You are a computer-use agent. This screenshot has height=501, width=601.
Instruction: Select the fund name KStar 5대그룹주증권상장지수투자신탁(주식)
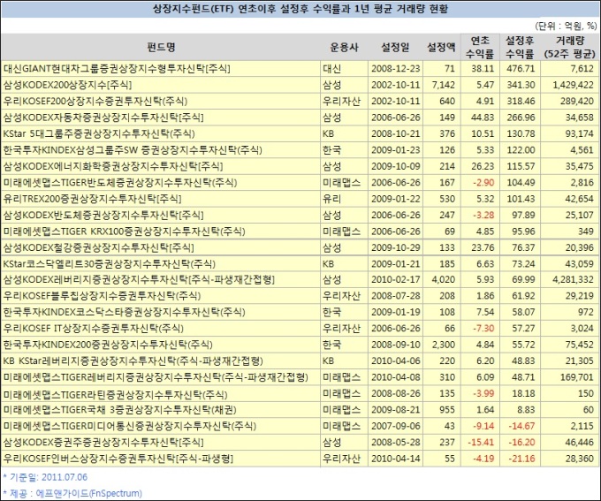(x=99, y=133)
